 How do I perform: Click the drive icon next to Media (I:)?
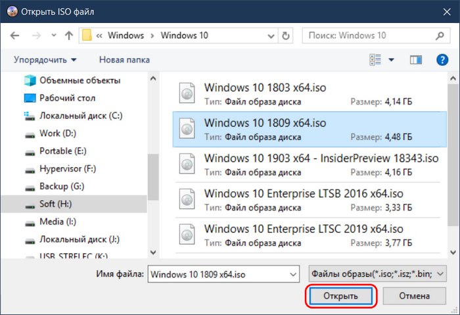(x=30, y=224)
